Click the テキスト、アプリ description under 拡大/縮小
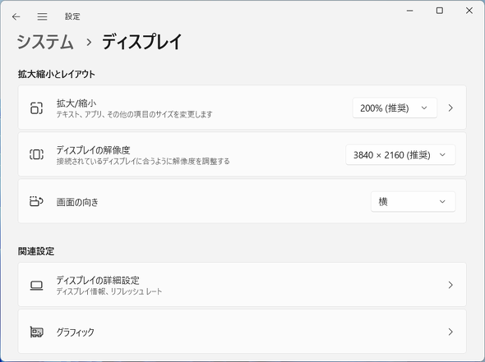The image size is (485, 362). [x=134, y=114]
